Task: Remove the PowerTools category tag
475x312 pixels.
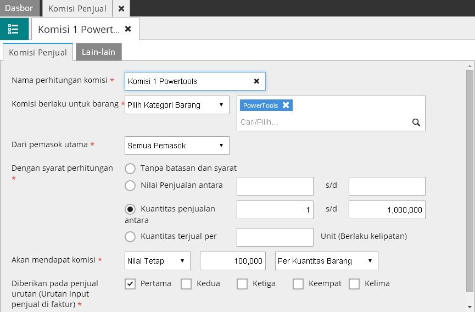Action: click(286, 105)
